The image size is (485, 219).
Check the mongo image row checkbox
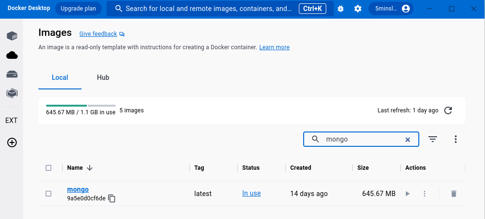pos(48,194)
